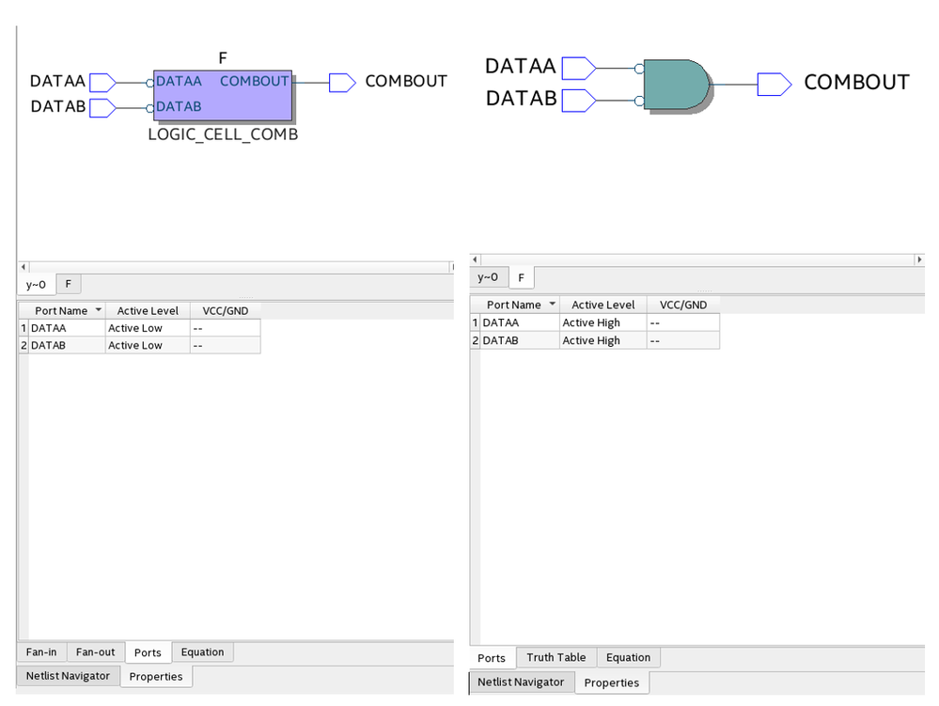Viewport: 939px width, 706px height.
Task: Select the DATAA row marked Active Low
Action: point(68,328)
